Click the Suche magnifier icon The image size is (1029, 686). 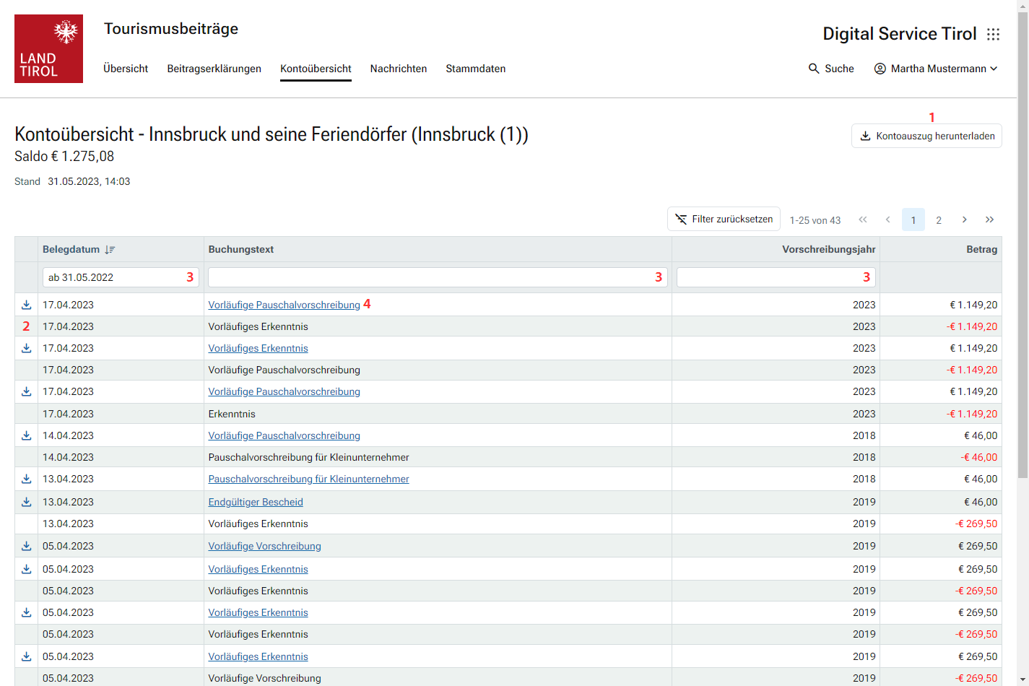click(x=814, y=69)
